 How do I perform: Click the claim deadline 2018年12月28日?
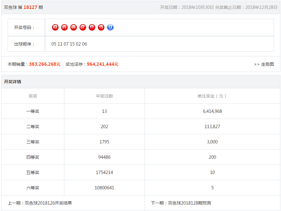(x=261, y=7)
